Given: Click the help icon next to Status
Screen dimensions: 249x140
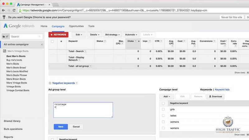Looking at the screenshot, I should pos(105,41).
